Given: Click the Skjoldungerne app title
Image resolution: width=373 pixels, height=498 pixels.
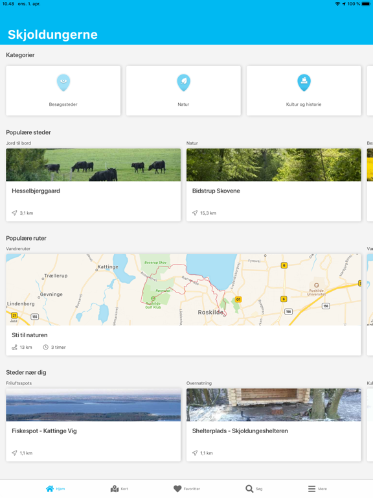Looking at the screenshot, I should pyautogui.click(x=52, y=34).
